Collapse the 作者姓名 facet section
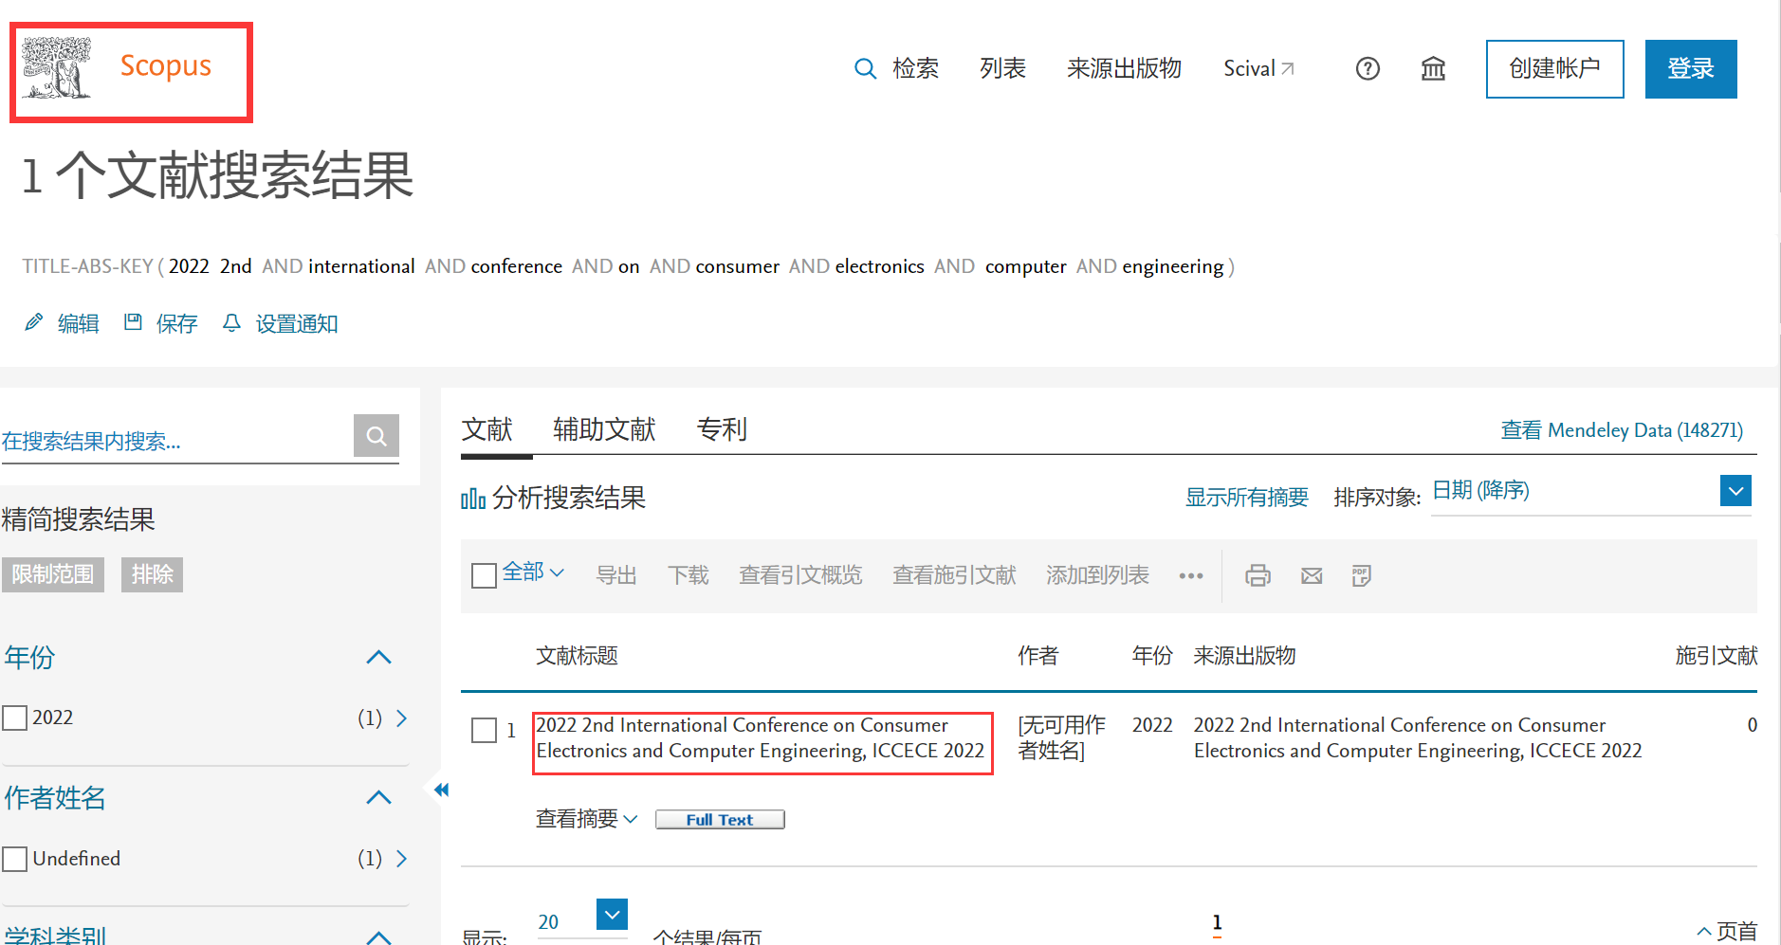1781x945 pixels. [x=378, y=797]
